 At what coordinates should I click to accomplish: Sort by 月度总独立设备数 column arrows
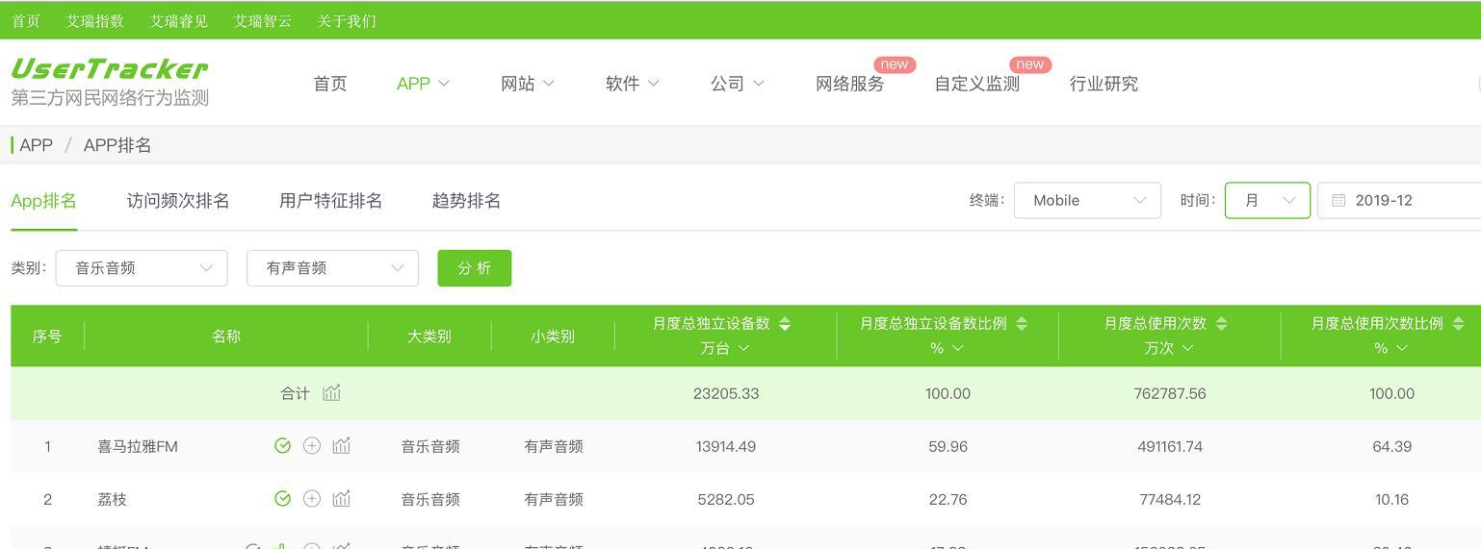coord(785,324)
